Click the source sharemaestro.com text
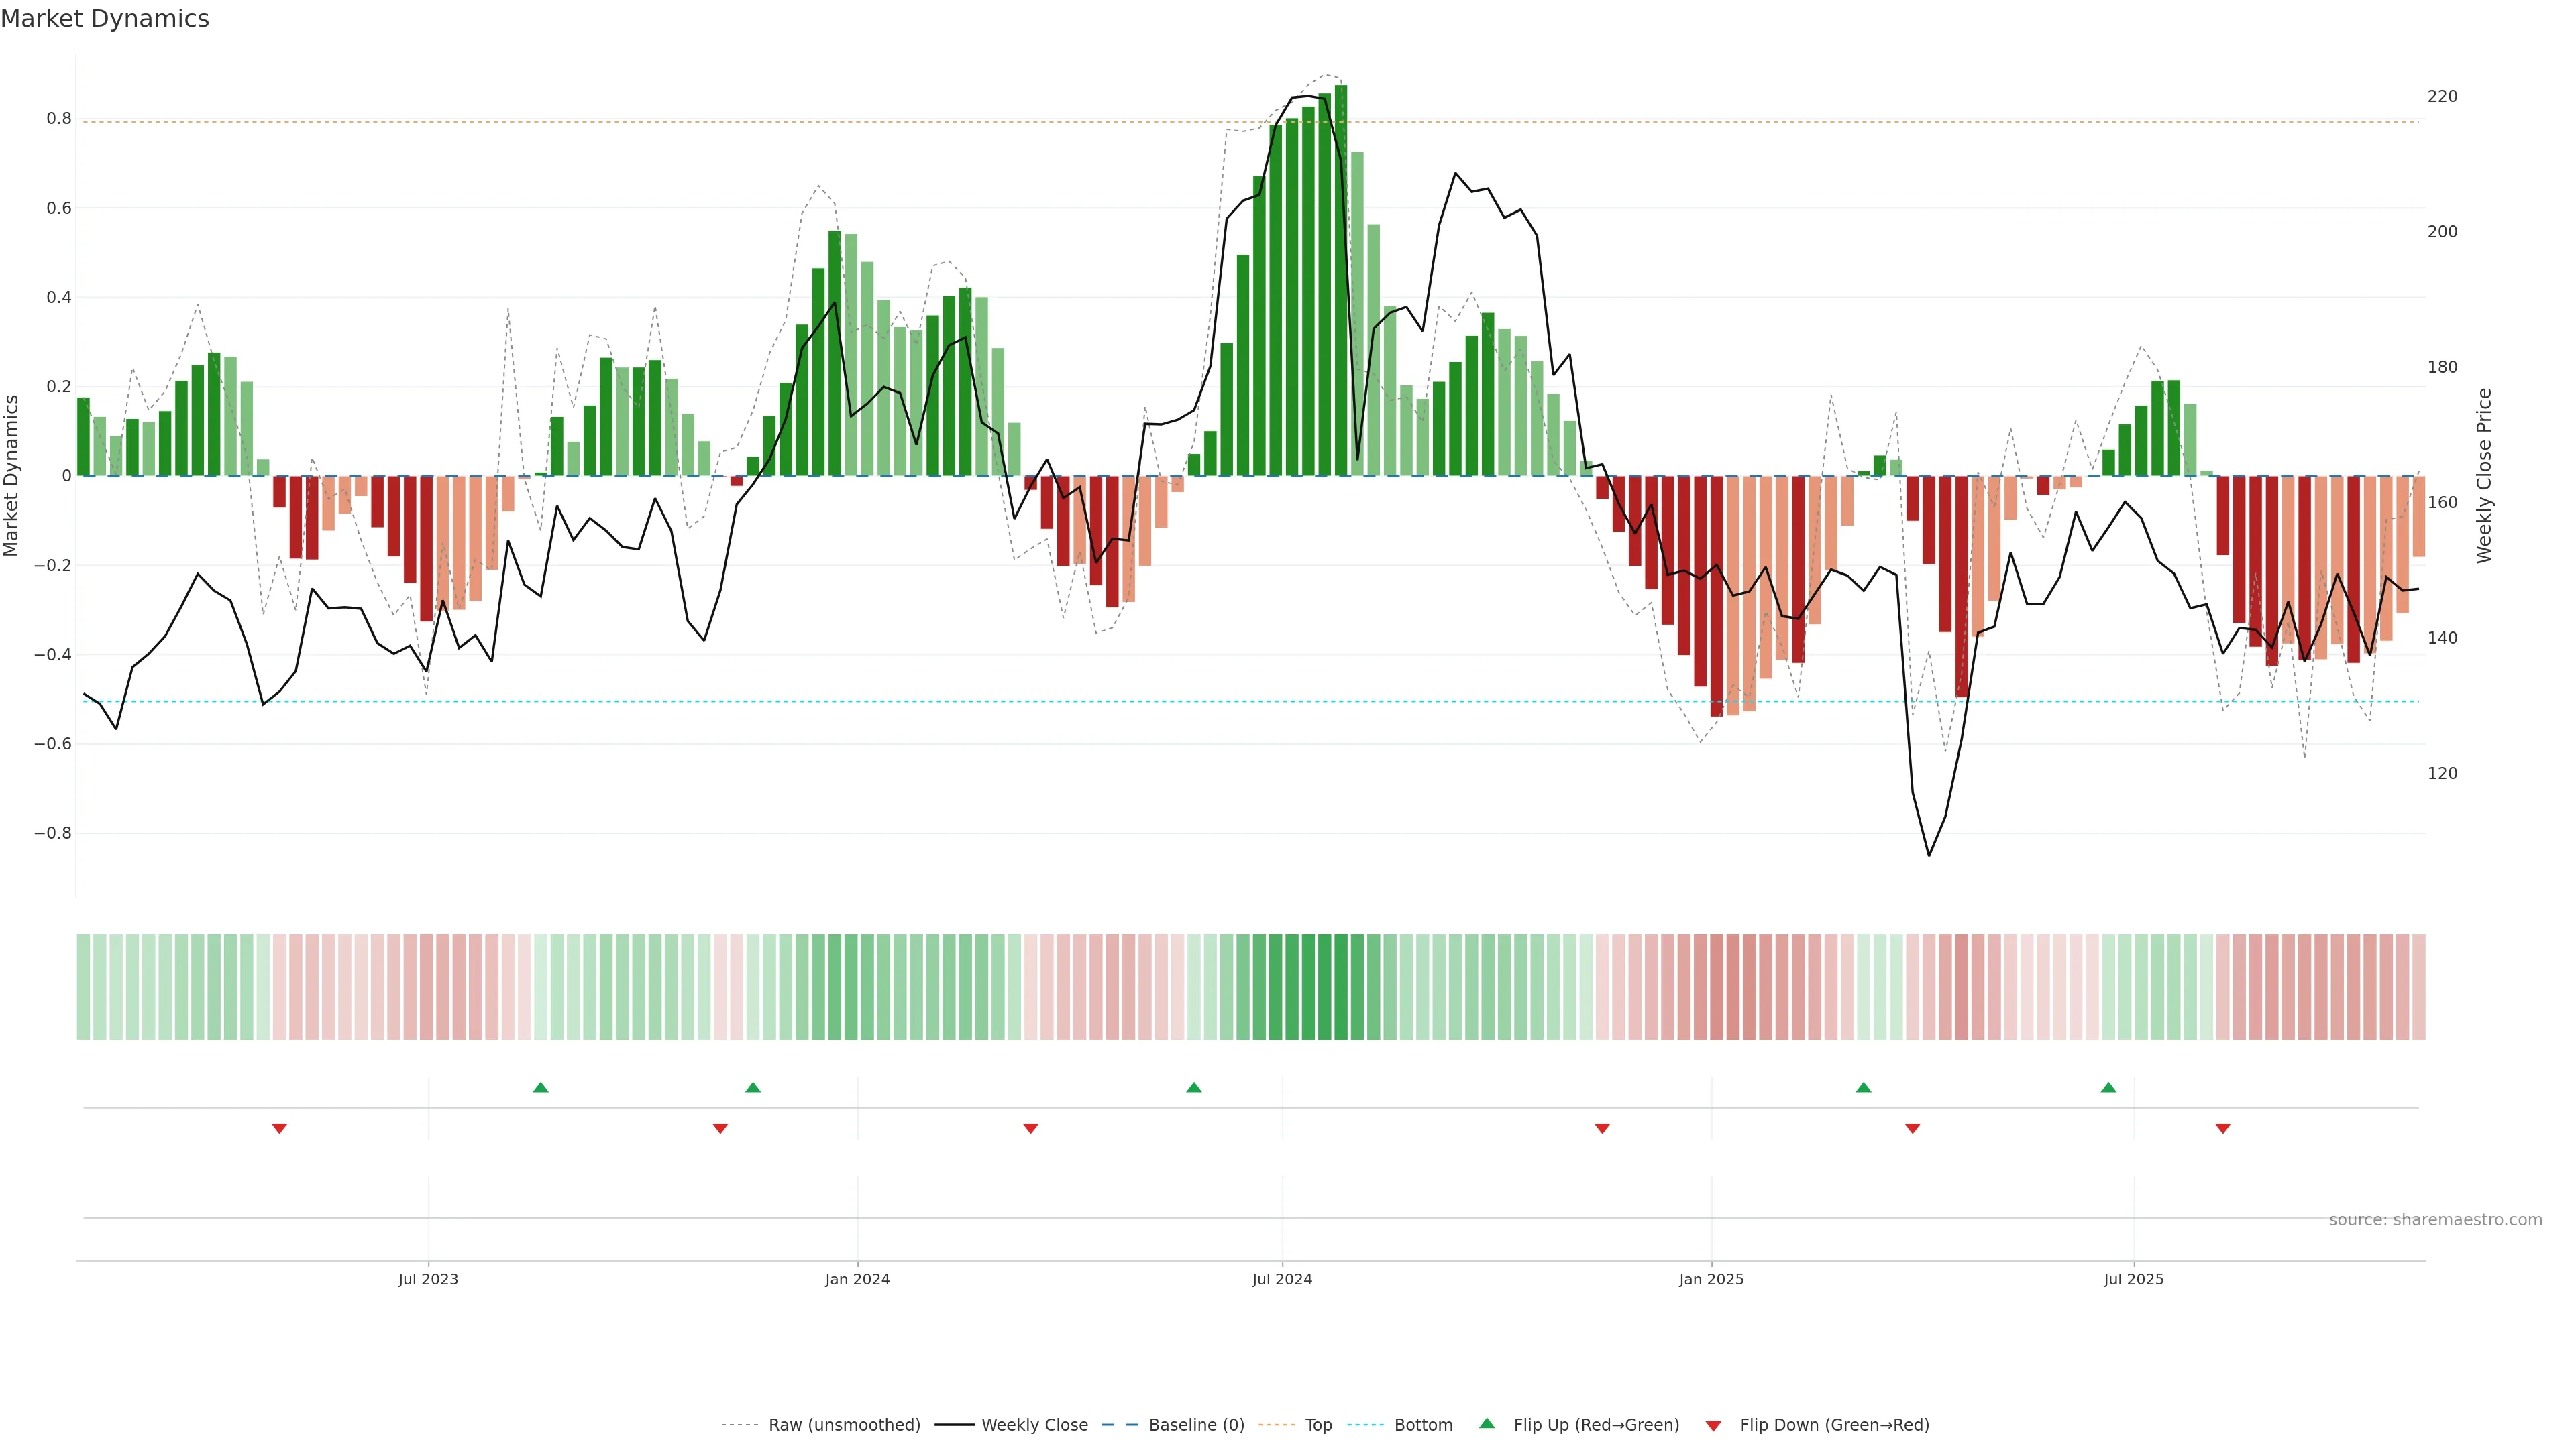2576x1448 pixels. tap(2435, 1220)
